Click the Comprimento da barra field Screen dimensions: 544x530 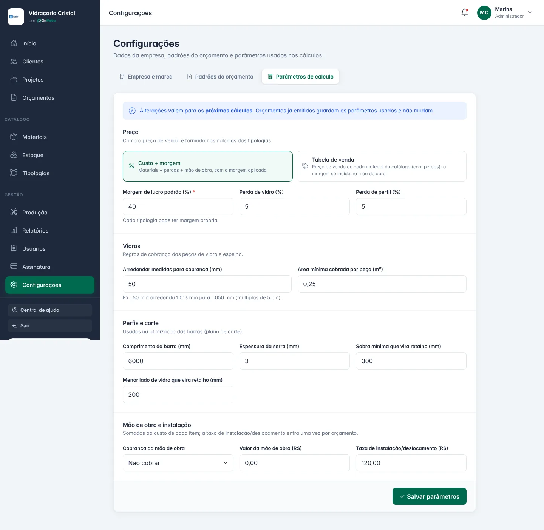pyautogui.click(x=178, y=361)
